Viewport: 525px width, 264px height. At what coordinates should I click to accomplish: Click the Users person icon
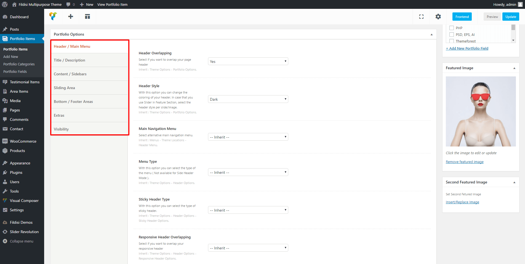pos(5,182)
